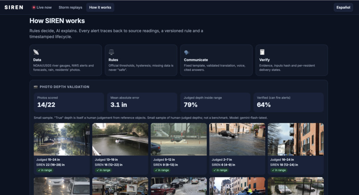Click SIREN 16 (12–22) in text
The image size is (359, 195).
click(x=109, y=165)
